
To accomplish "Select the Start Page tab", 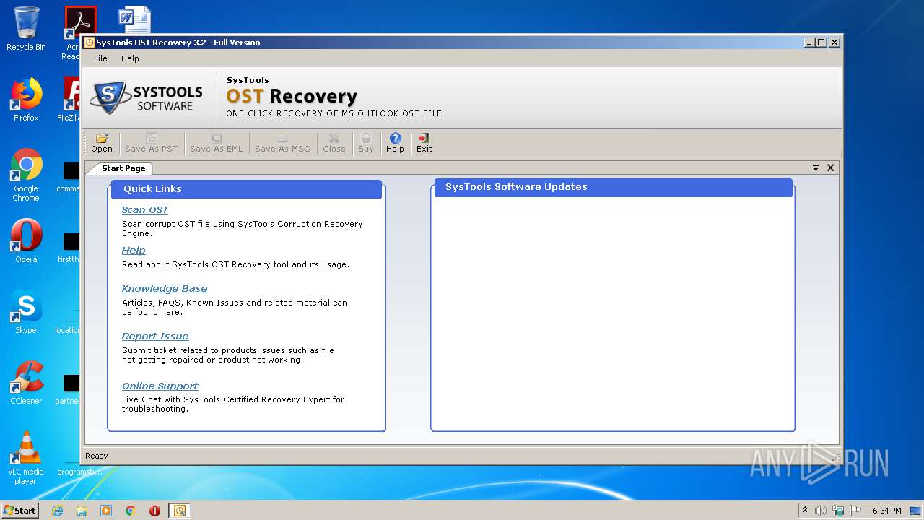I will 123,168.
